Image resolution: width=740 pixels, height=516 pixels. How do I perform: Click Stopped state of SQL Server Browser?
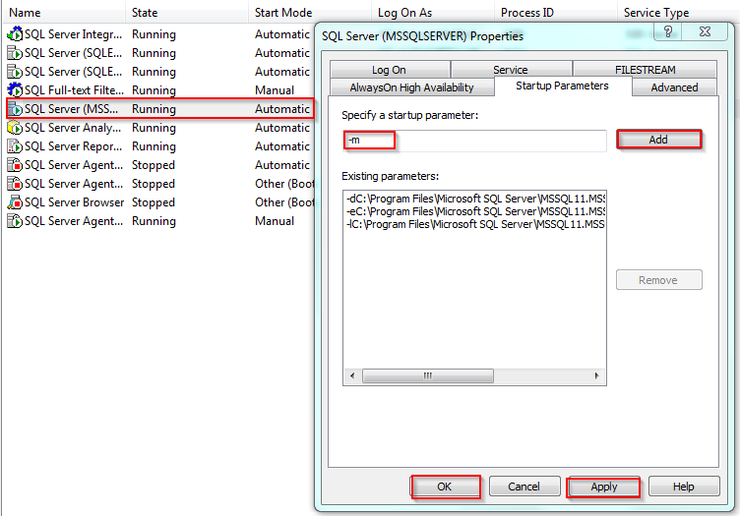pos(154,202)
